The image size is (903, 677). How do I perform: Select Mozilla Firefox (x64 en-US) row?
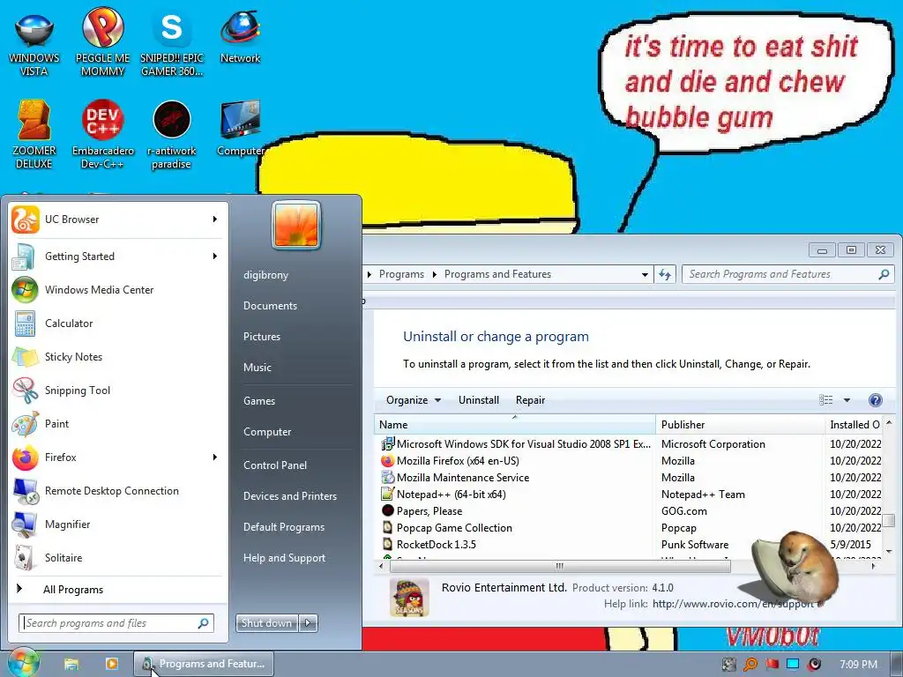click(x=628, y=460)
